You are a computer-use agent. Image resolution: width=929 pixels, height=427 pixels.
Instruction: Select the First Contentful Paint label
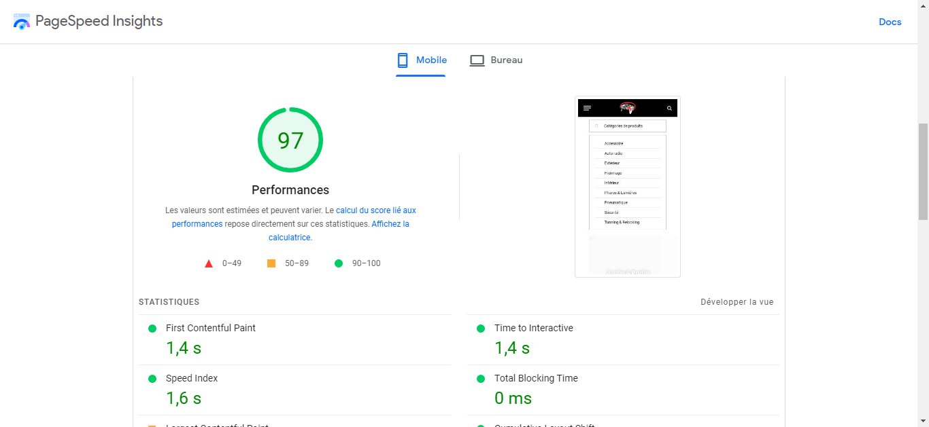(x=211, y=328)
